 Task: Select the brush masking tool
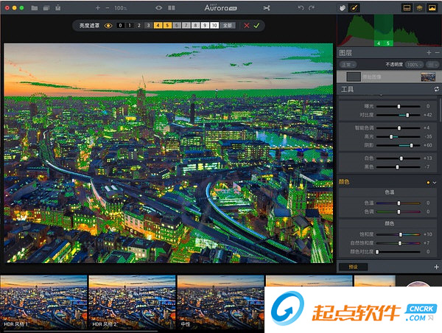click(x=354, y=8)
